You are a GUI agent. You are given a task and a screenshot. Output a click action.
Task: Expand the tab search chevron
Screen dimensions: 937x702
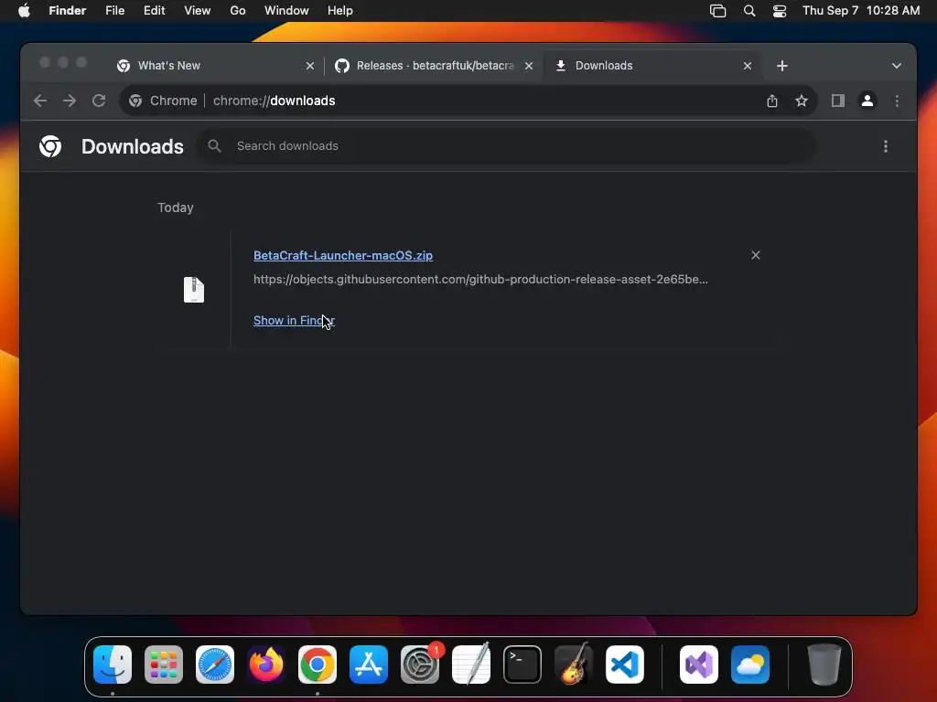coord(896,66)
